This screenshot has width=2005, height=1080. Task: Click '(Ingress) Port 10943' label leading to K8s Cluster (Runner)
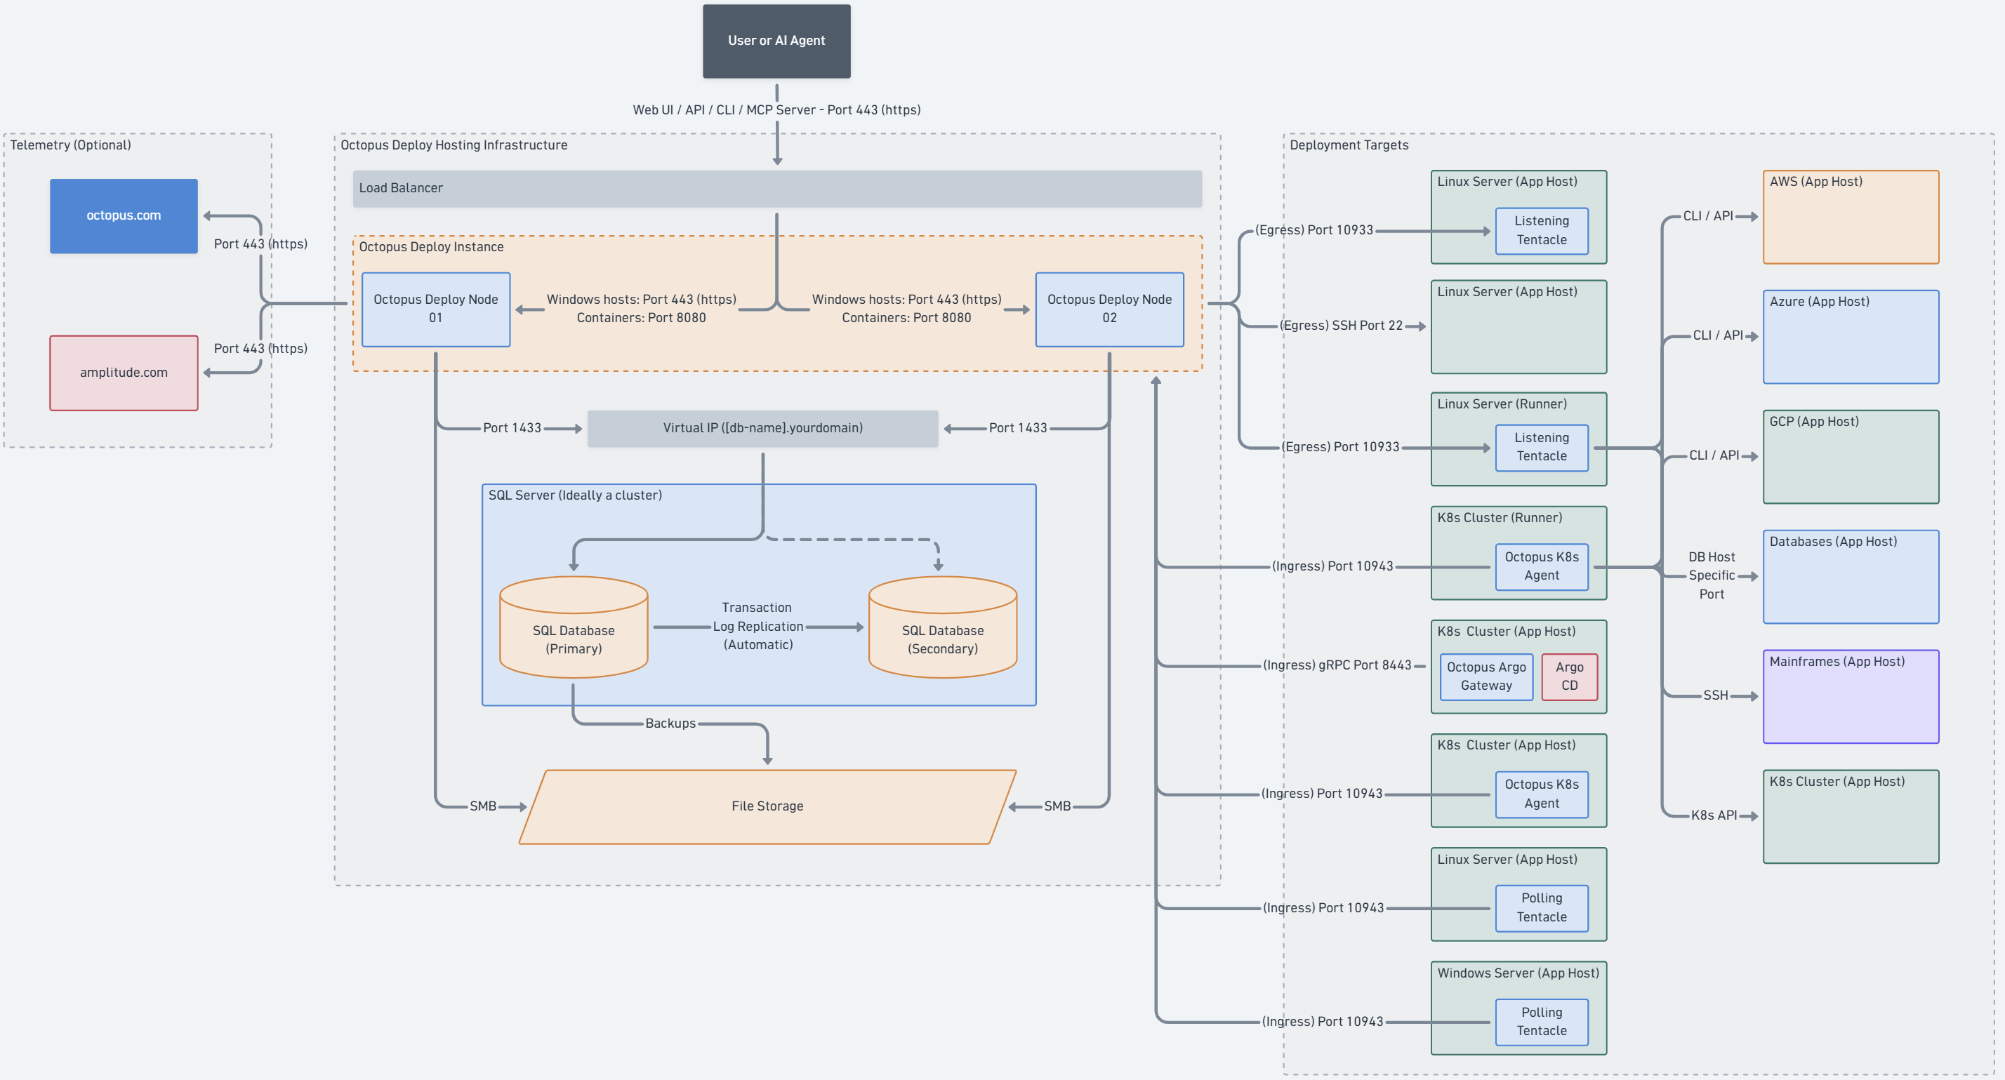click(1332, 566)
